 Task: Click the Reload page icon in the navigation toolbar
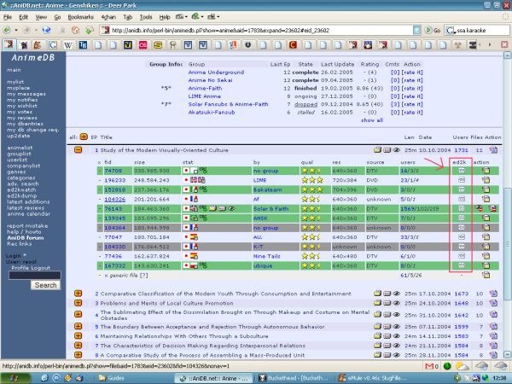(x=47, y=31)
